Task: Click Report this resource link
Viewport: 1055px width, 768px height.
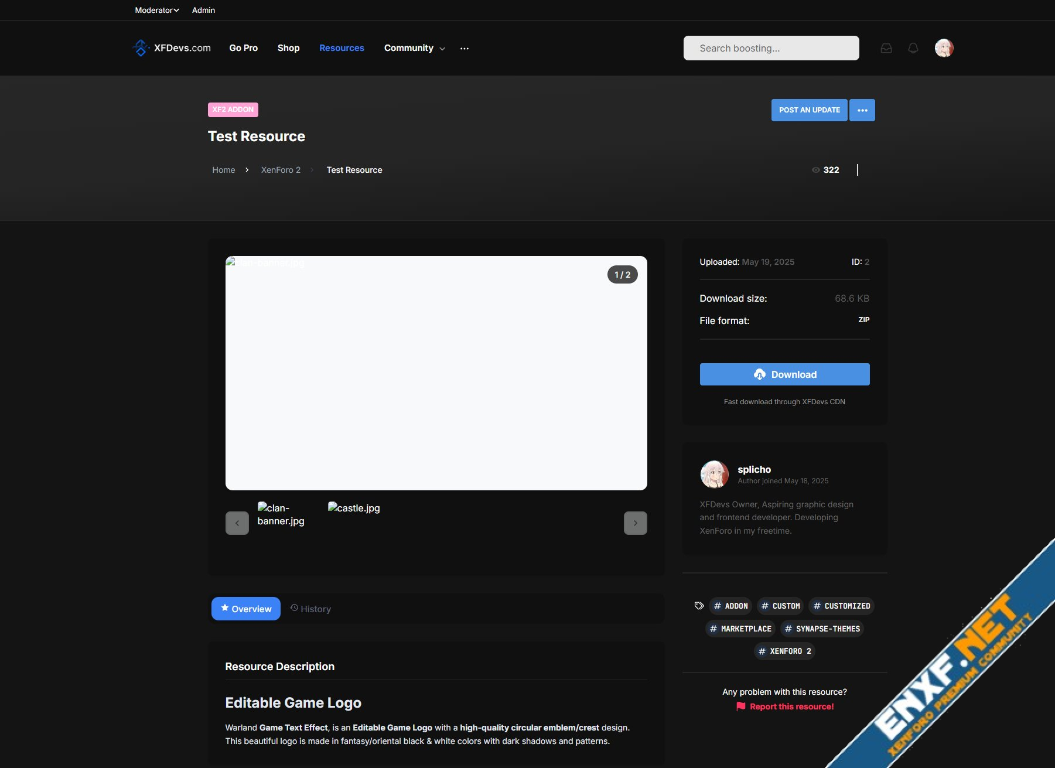Action: pos(785,706)
